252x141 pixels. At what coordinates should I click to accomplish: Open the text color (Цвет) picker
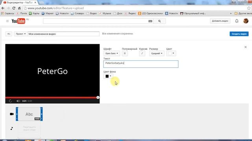pyautogui.click(x=171, y=53)
